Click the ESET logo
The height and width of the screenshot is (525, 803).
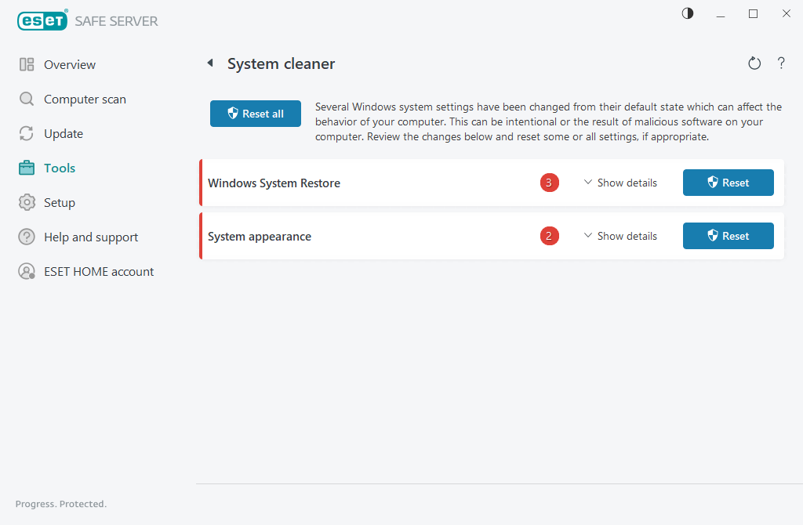pos(42,20)
